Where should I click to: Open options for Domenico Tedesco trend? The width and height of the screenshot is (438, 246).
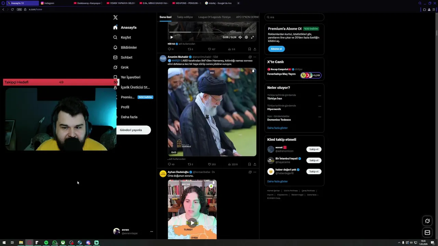point(320,117)
